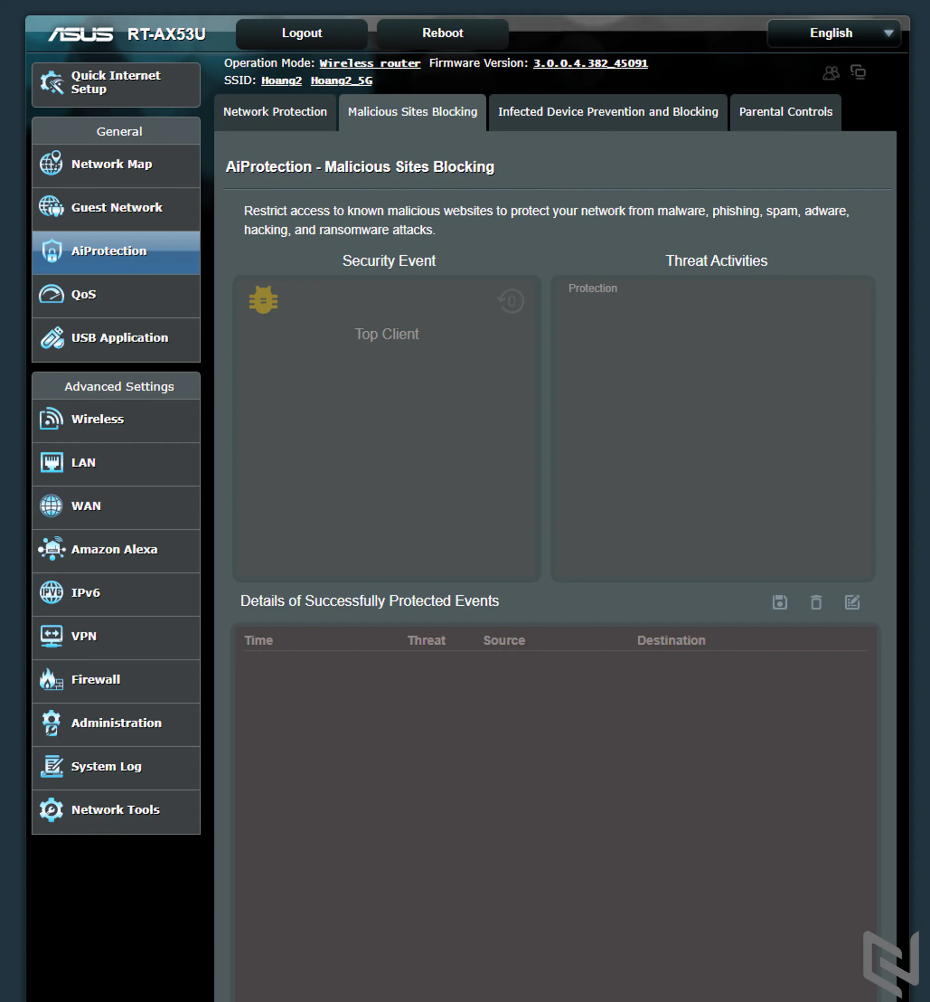This screenshot has width=930, height=1002.
Task: Click the Hoang2_5G SSID link
Action: click(341, 81)
